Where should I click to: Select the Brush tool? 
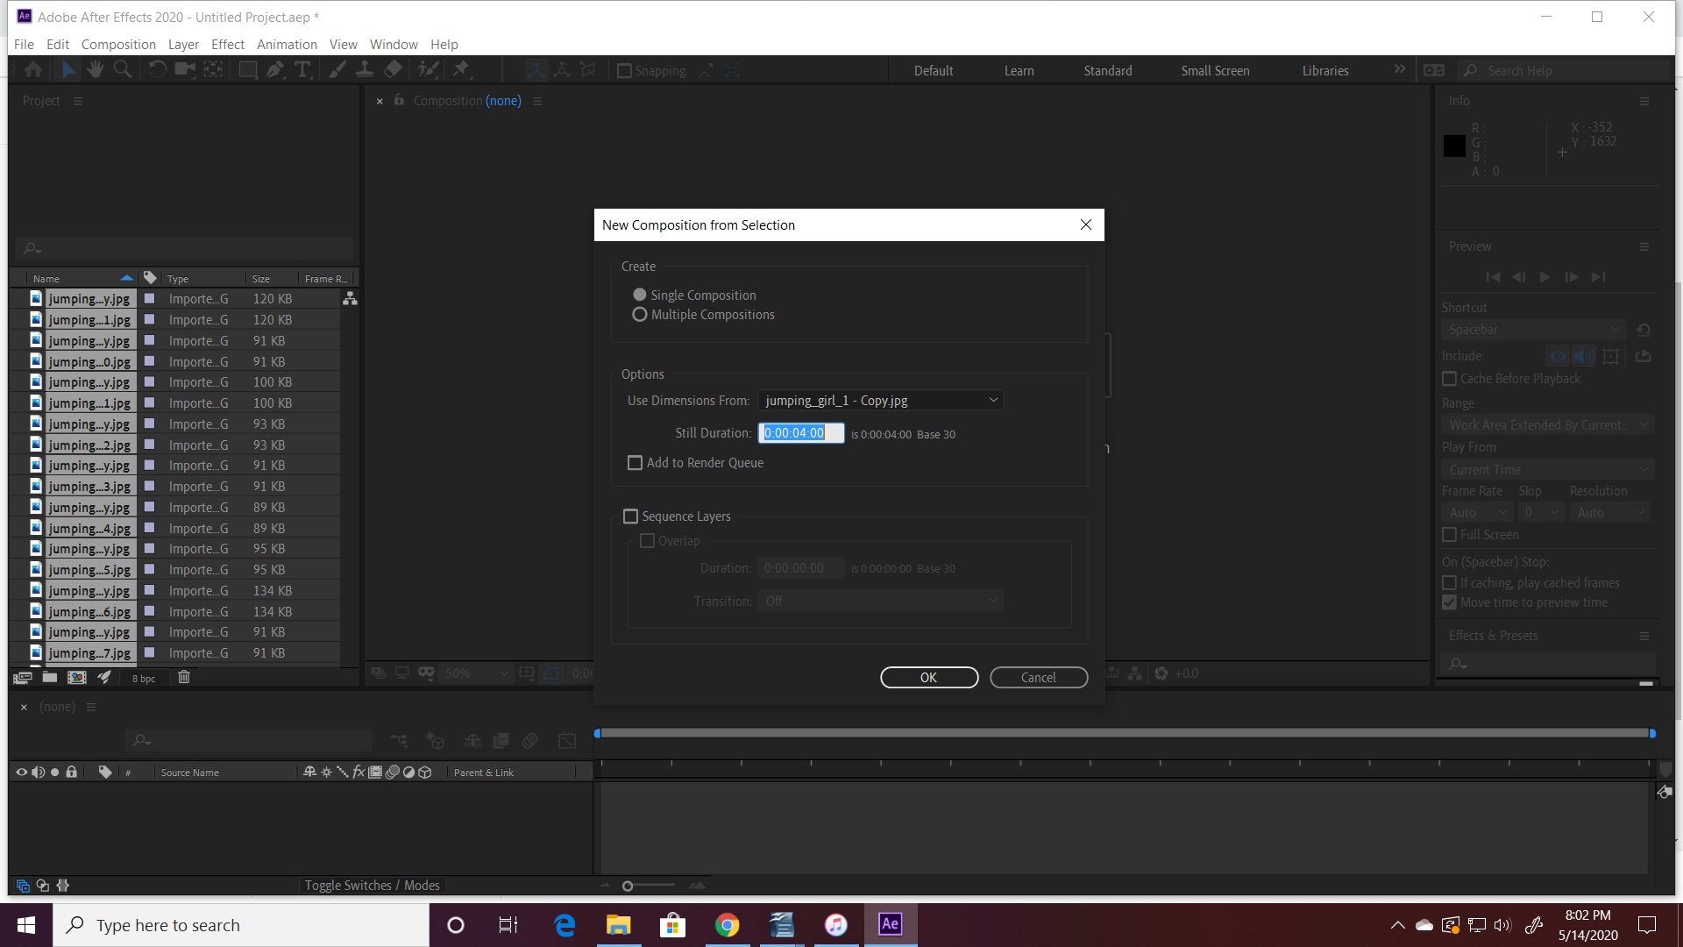(337, 69)
